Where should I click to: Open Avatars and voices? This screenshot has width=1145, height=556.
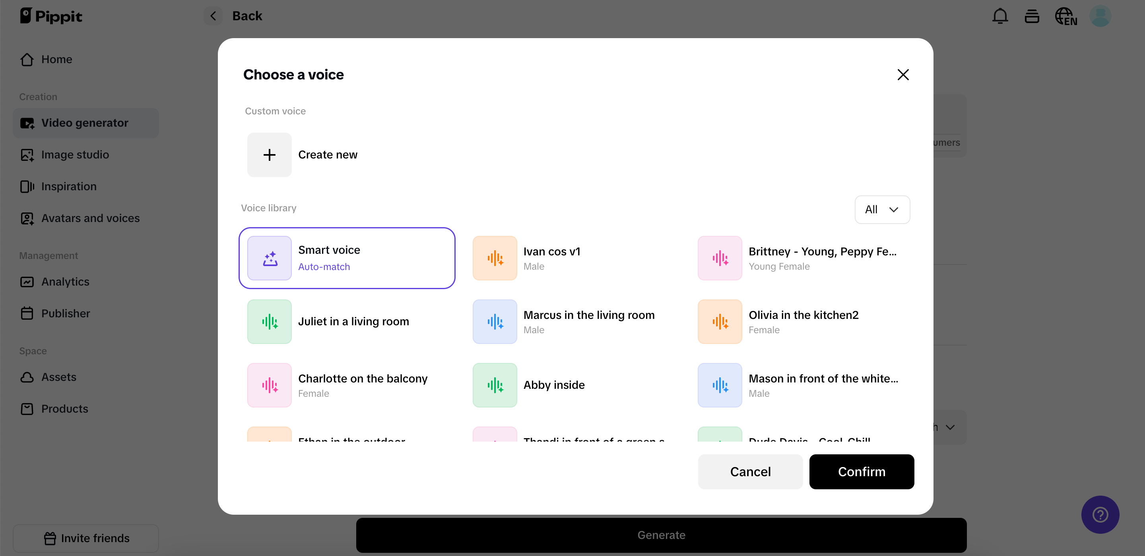click(90, 218)
